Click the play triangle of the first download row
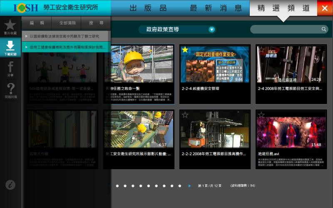The height and width of the screenshot is (208, 333). click(26, 36)
